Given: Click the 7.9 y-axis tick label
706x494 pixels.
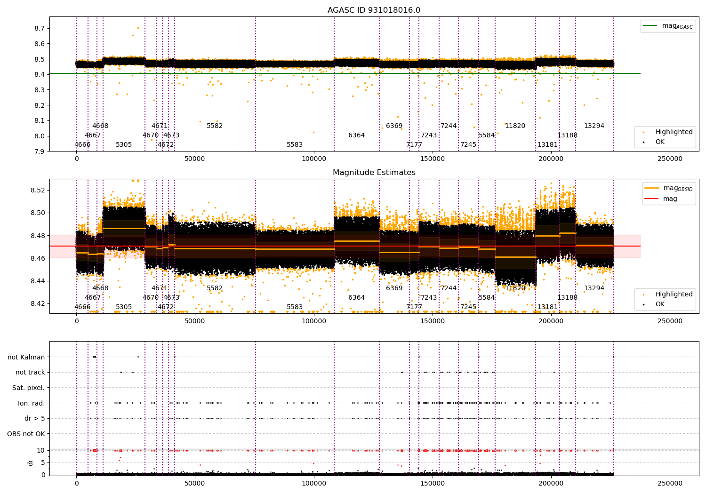Looking at the screenshot, I should pos(40,151).
